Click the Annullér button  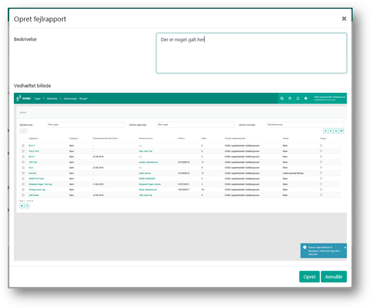click(333, 277)
